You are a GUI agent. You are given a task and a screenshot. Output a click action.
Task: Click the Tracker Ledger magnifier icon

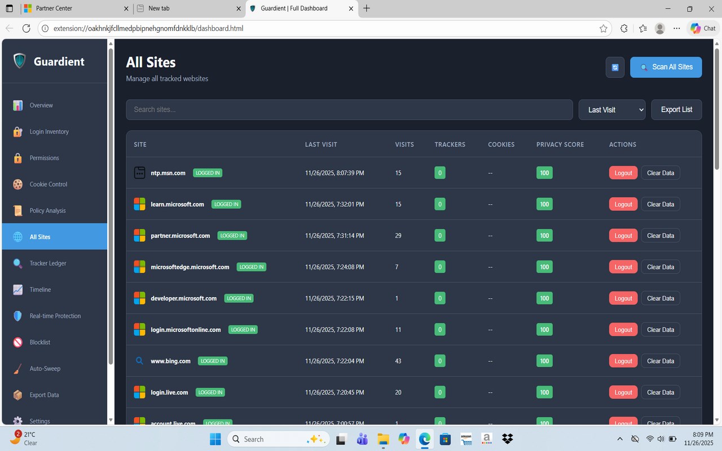point(18,263)
